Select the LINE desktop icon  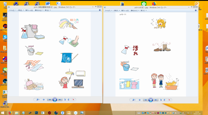click(x=144, y=4)
